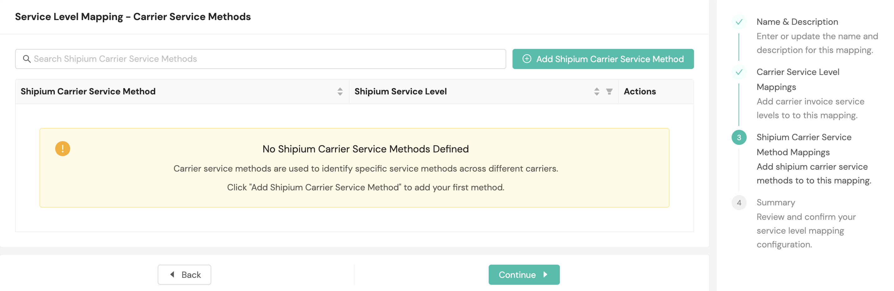Sort by Shipium Carrier Service Method column
894x291 pixels.
(x=340, y=91)
